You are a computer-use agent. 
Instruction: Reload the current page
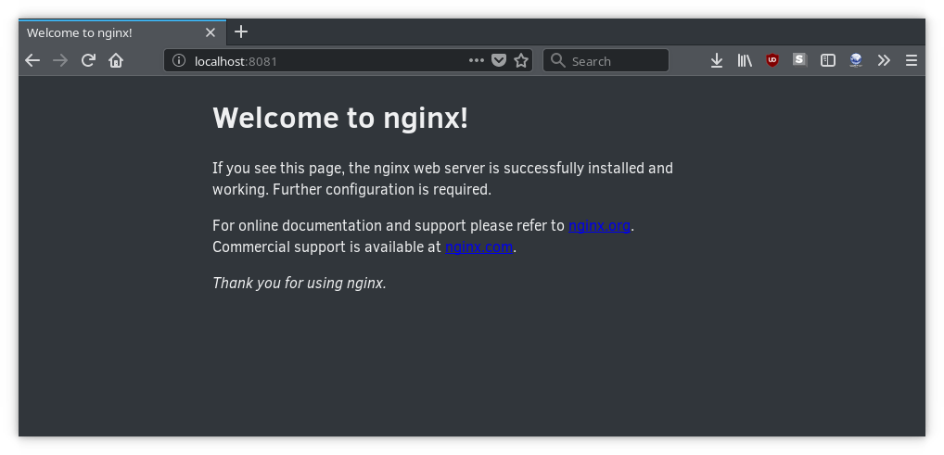point(88,60)
